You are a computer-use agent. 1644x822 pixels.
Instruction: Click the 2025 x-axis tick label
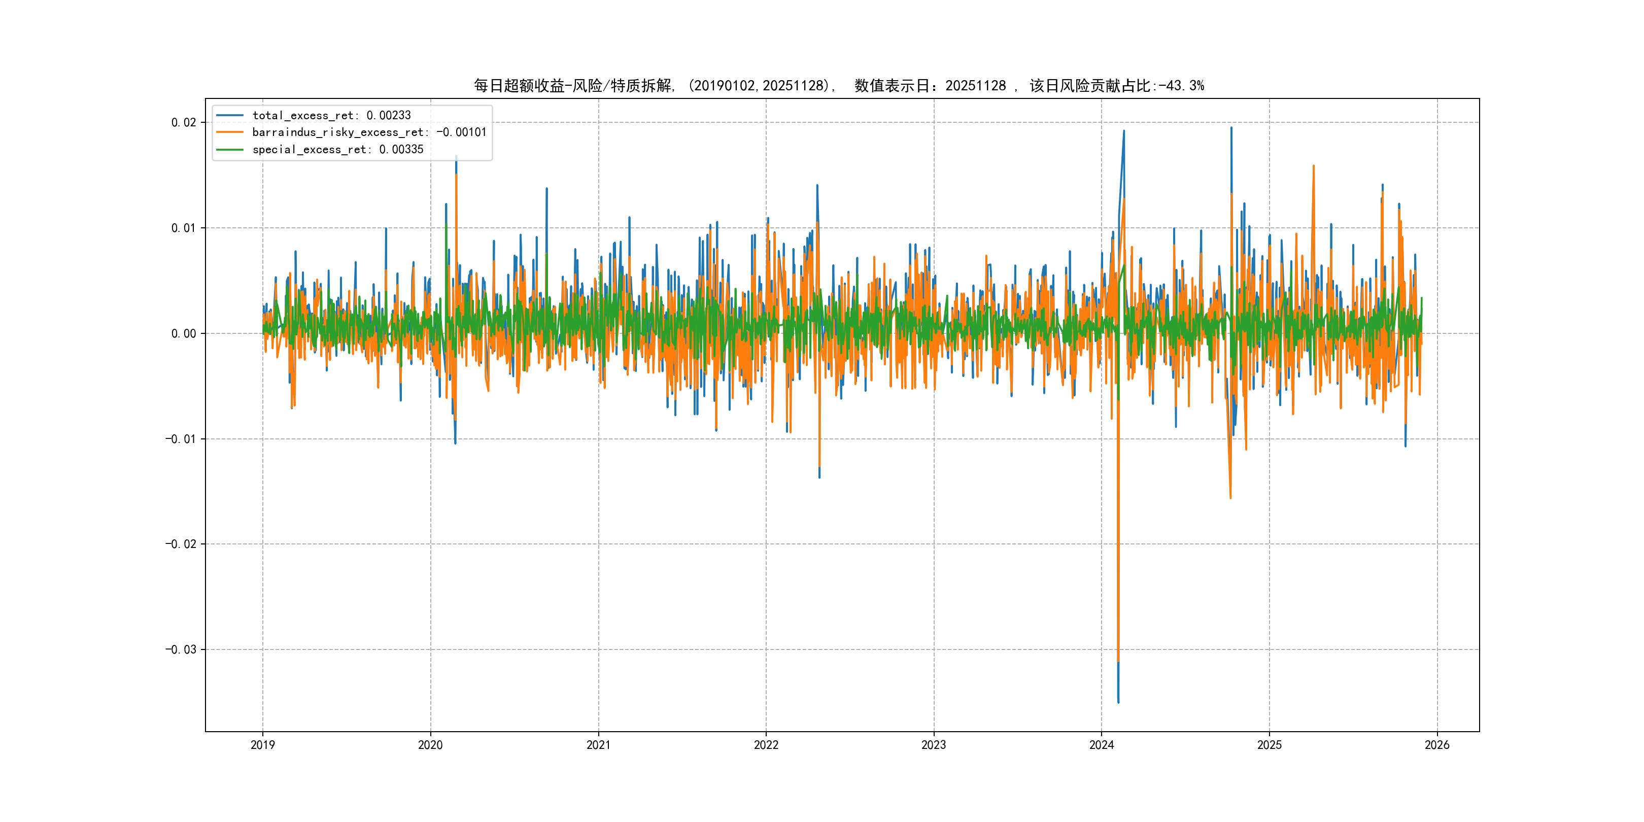1270,745
